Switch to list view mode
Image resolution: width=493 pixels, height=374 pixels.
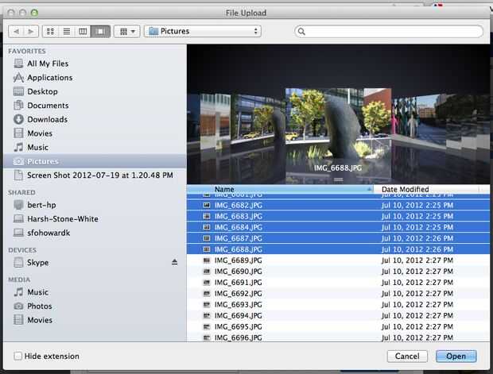click(x=67, y=32)
